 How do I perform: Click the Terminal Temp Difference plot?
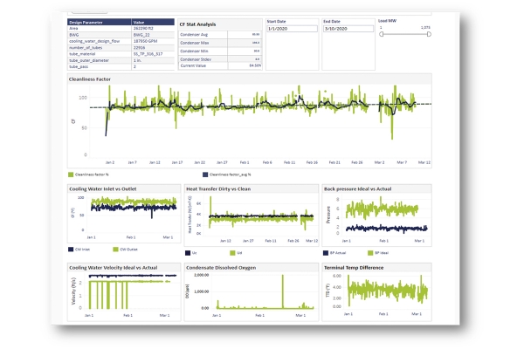387,290
